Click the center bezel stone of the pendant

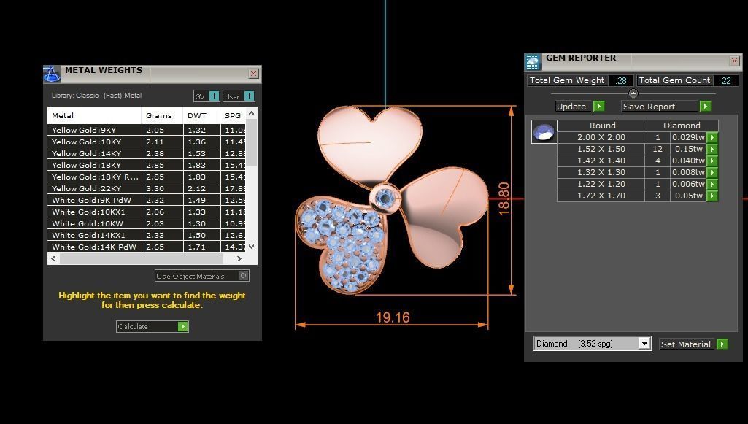click(x=385, y=198)
